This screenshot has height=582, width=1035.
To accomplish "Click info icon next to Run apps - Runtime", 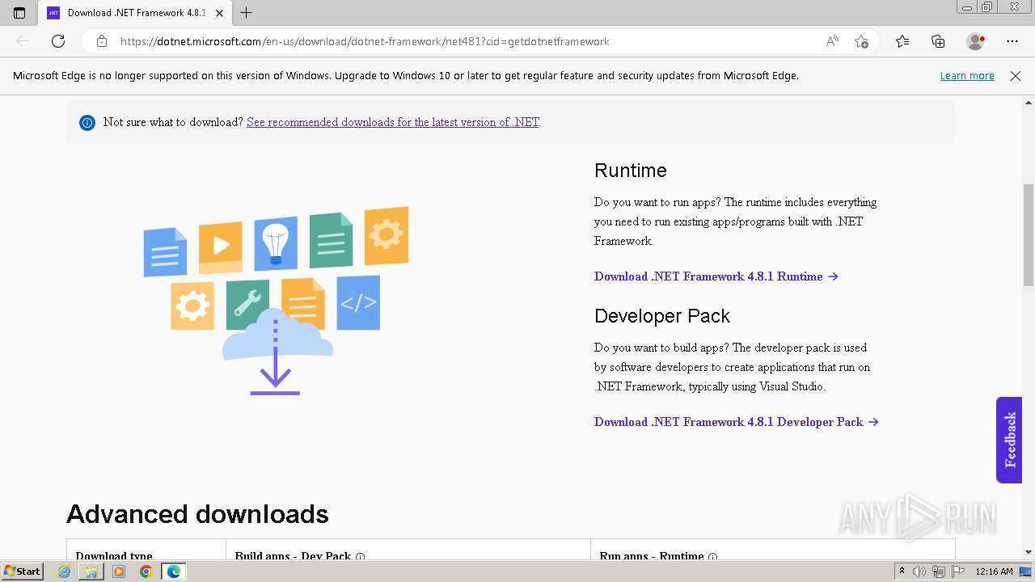I will point(713,556).
